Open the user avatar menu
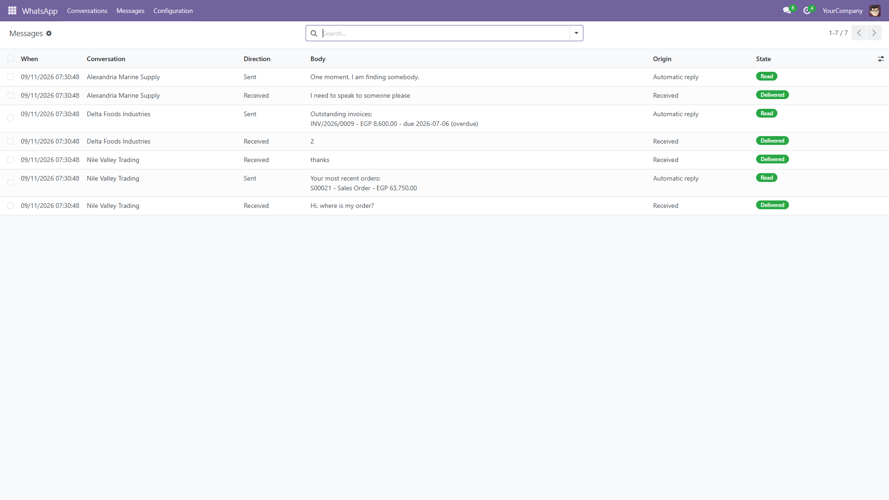This screenshot has height=500, width=889. (x=875, y=11)
